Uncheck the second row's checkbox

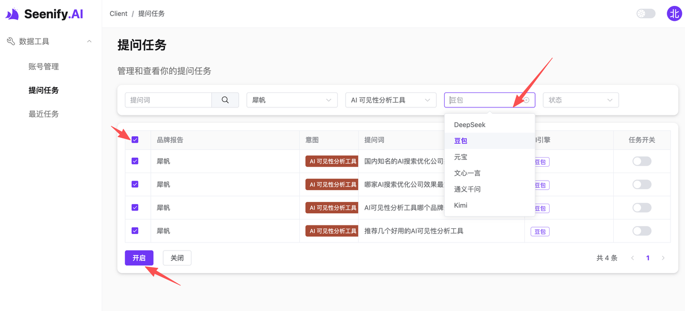[135, 184]
